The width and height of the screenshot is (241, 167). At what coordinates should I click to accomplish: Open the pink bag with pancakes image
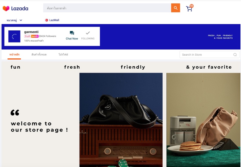(203, 120)
